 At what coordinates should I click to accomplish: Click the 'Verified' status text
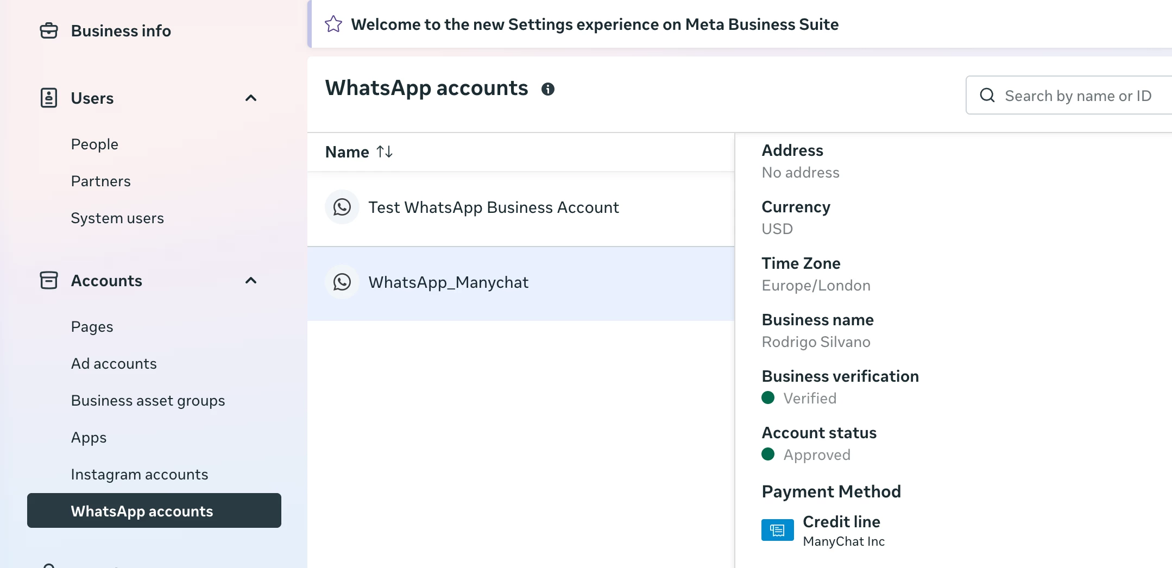pos(810,398)
